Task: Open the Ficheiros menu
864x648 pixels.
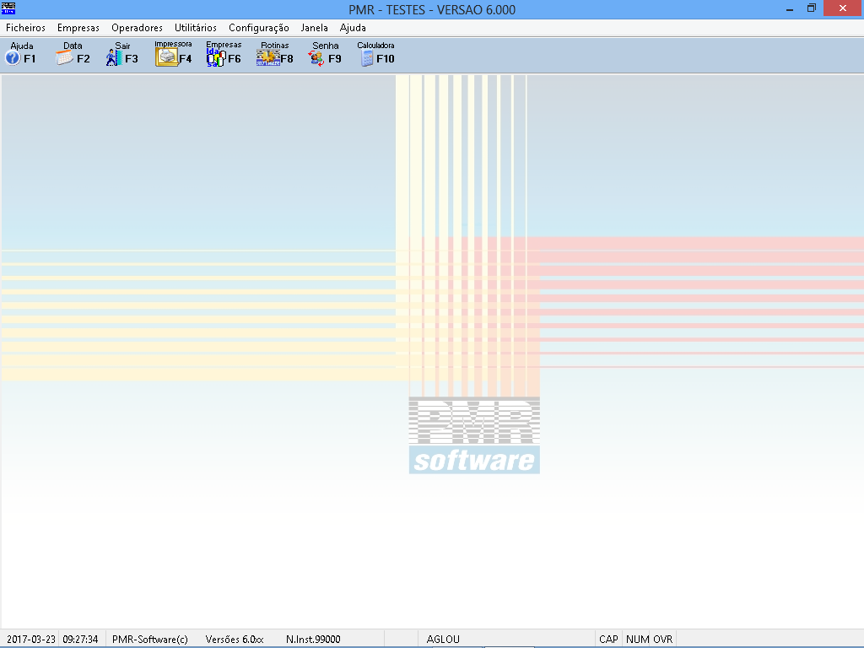Action: tap(25, 28)
